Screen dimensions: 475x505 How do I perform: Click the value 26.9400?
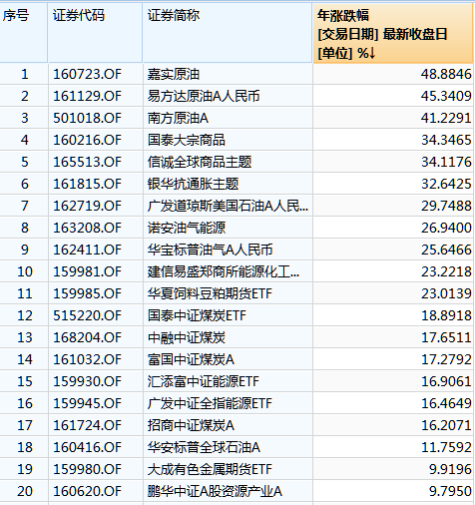click(x=446, y=228)
